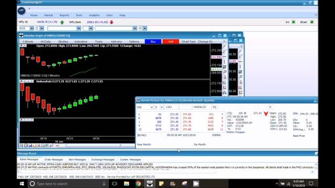Viewport: 335px width, 188px height.
Task: Click the LKP round logo button
Action: [21, 10]
